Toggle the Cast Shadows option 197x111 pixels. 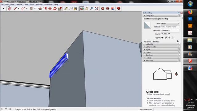[x=169, y=38]
